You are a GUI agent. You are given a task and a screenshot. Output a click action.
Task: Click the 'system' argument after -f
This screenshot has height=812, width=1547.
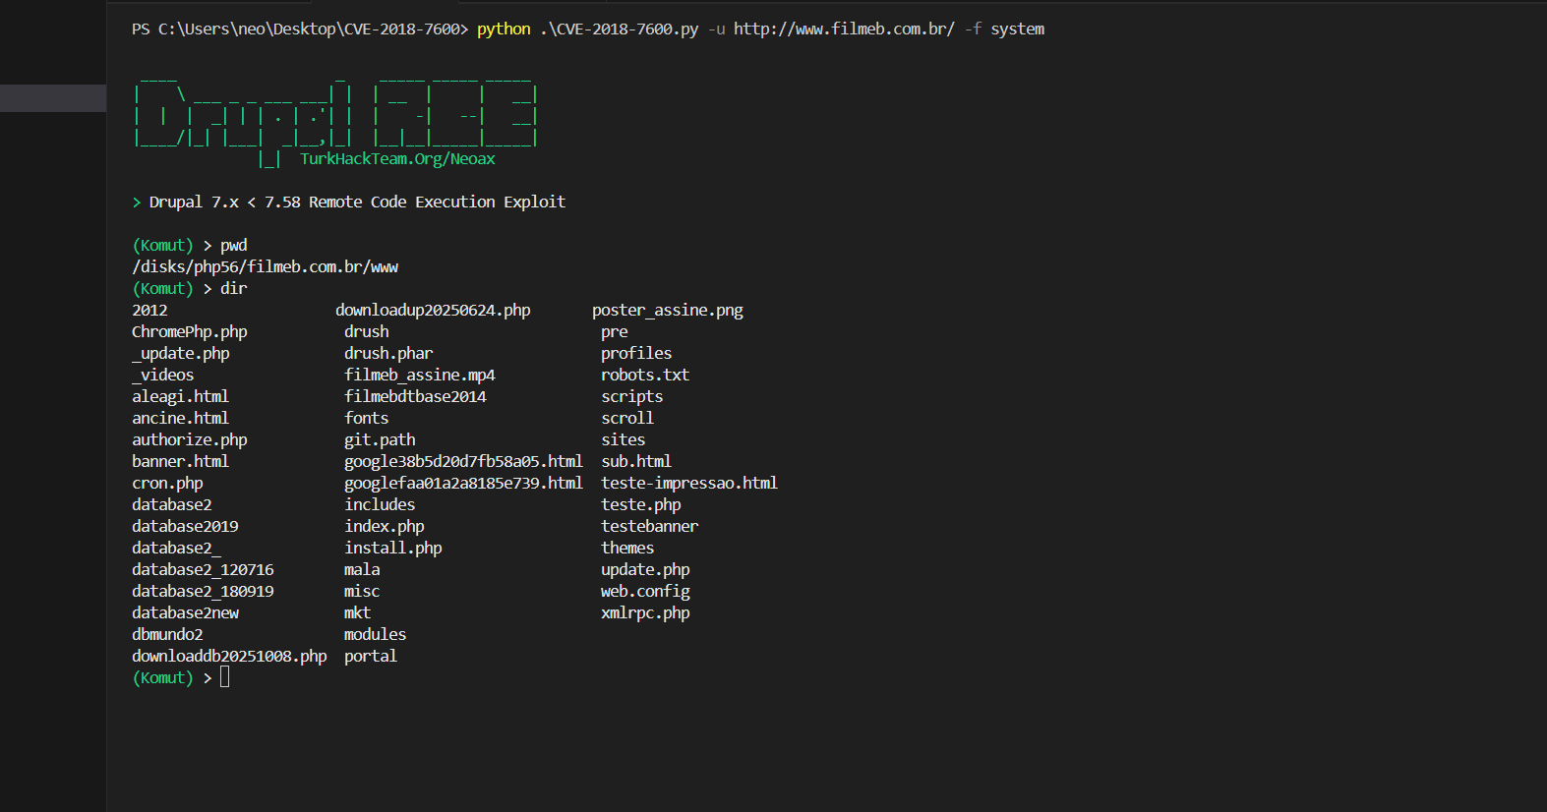tap(1017, 29)
